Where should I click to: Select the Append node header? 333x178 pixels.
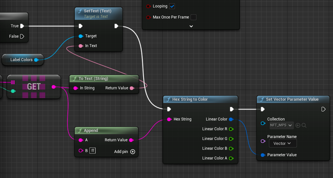coord(106,131)
